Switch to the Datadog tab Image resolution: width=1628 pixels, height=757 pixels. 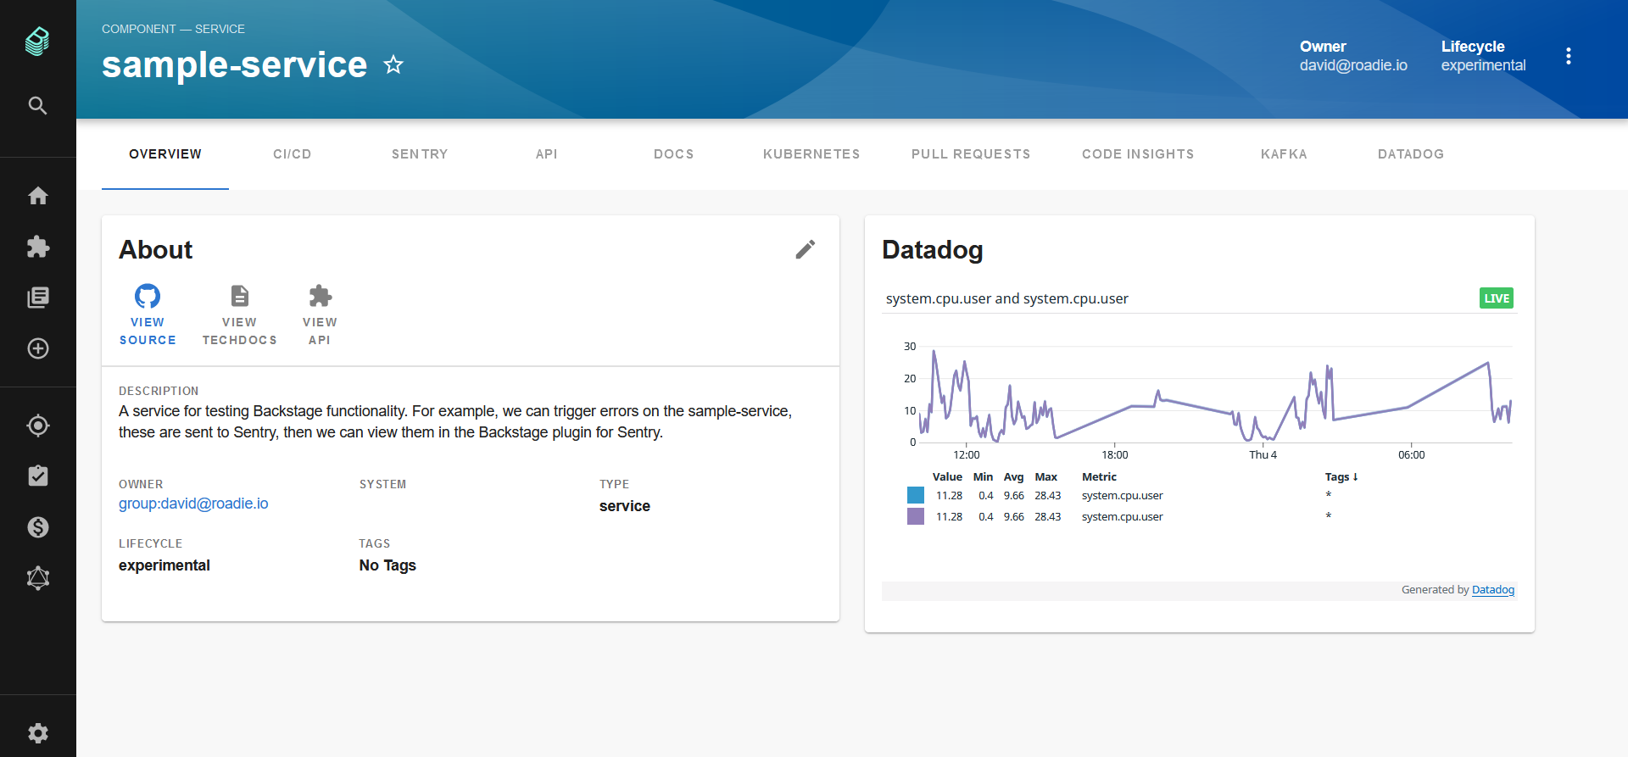(x=1411, y=154)
